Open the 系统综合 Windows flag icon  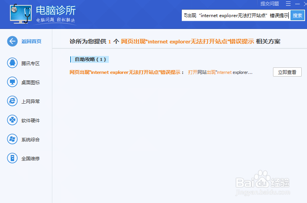[x=12, y=139]
